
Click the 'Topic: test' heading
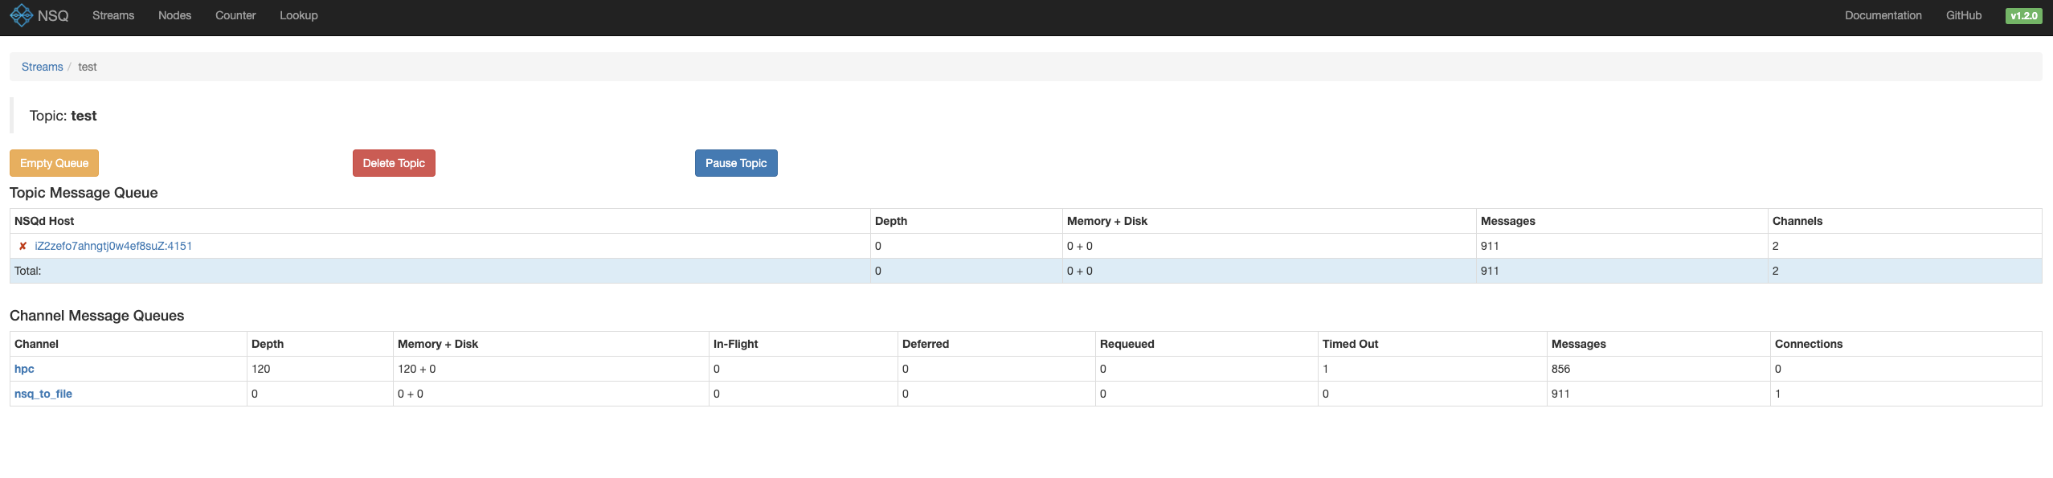(x=63, y=116)
